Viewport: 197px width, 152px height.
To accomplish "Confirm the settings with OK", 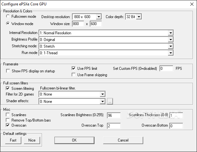I will click(x=74, y=140).
